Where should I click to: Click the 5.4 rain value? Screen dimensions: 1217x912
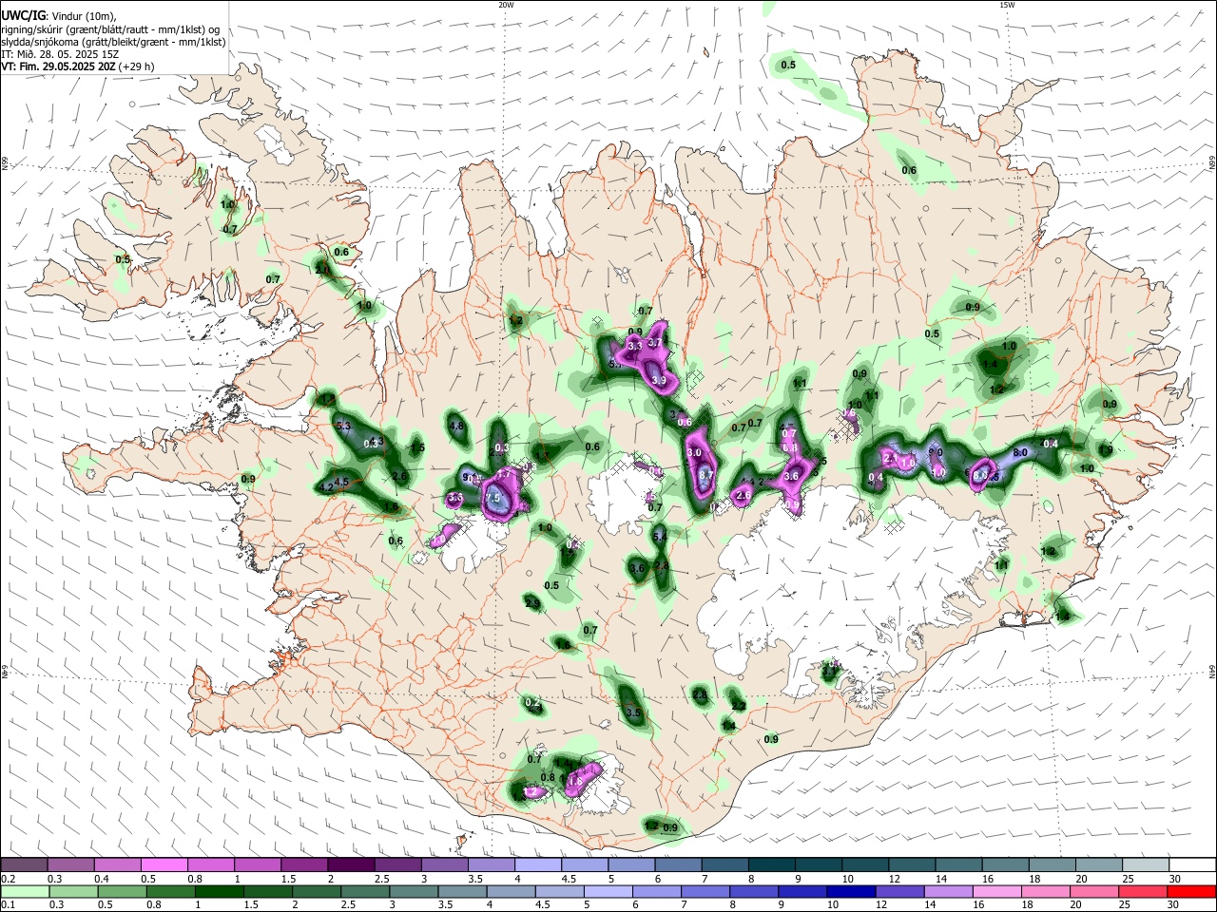coord(660,537)
